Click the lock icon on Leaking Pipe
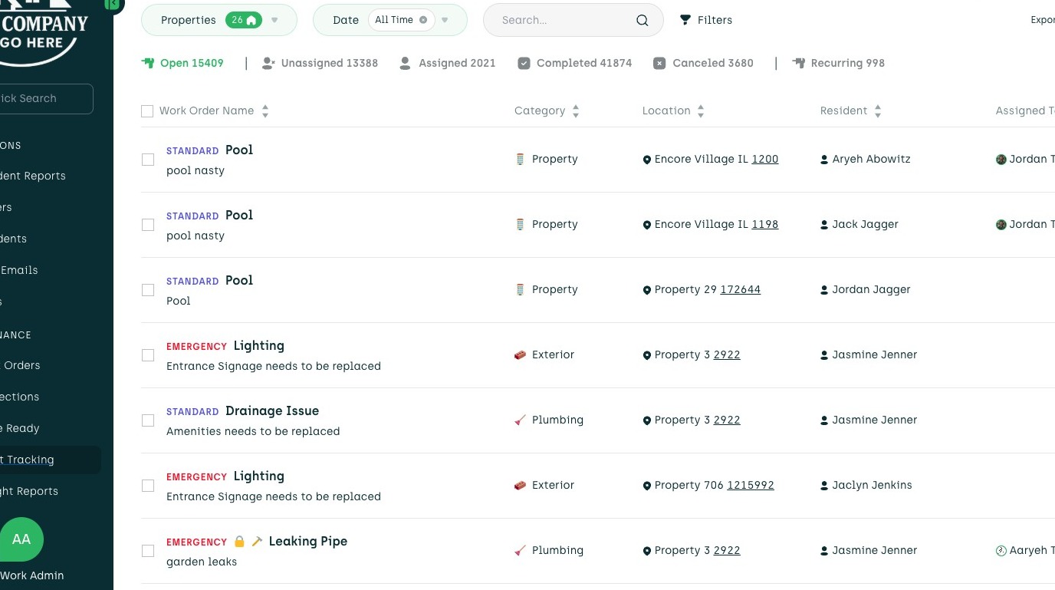This screenshot has width=1055, height=590. coord(239,542)
